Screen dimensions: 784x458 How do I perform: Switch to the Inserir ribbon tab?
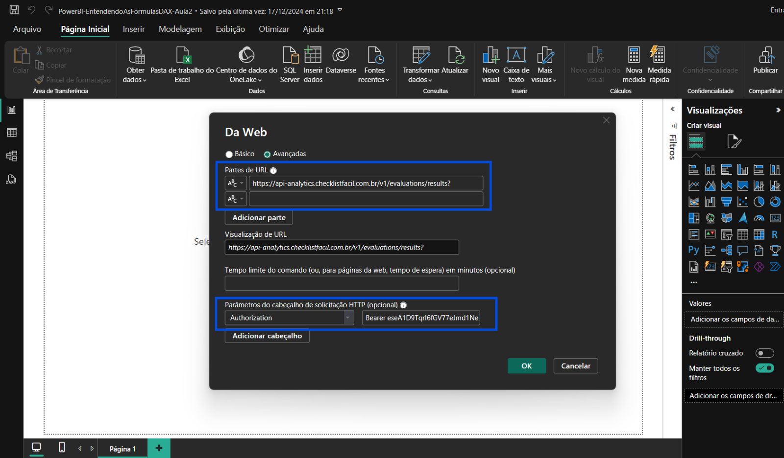pyautogui.click(x=134, y=29)
